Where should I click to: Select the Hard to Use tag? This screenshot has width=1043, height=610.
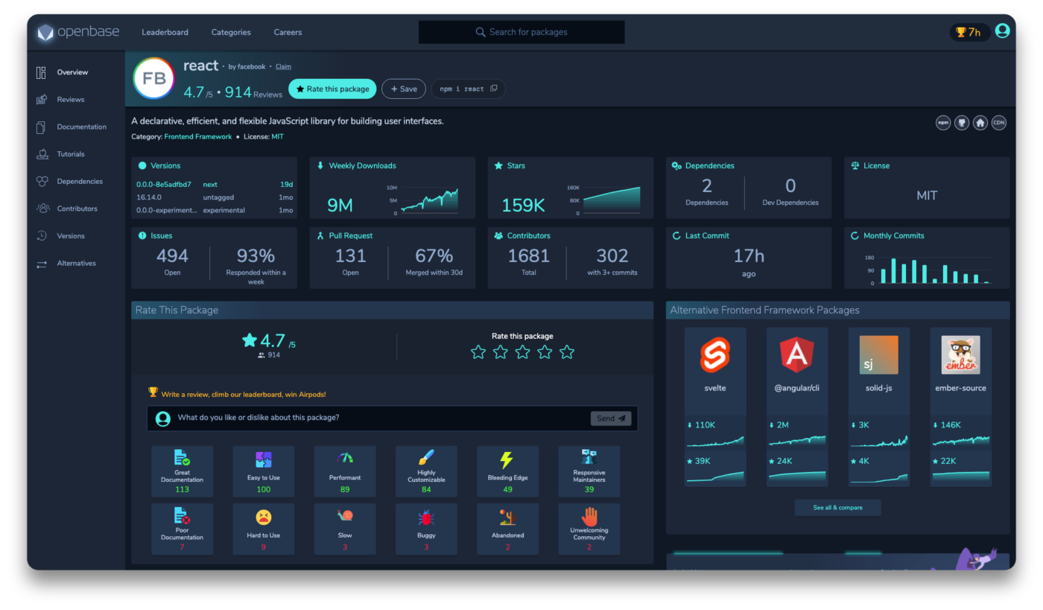[x=264, y=529]
